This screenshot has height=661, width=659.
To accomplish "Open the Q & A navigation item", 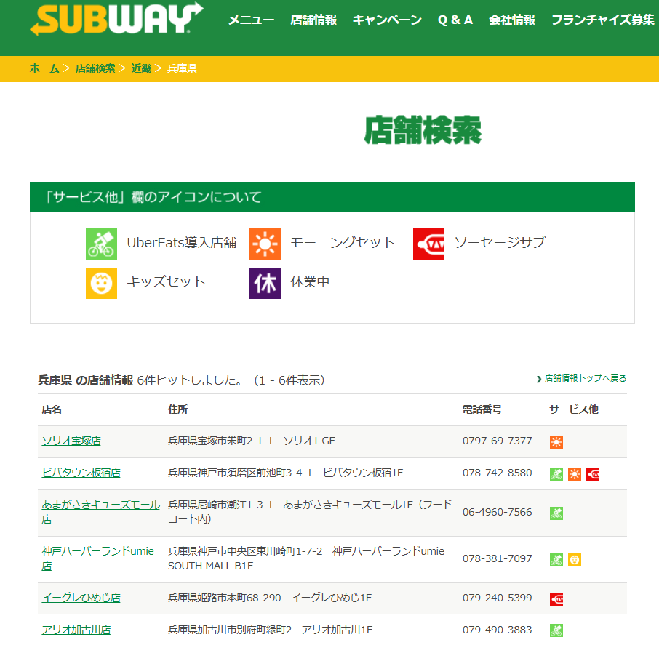I will pos(455,20).
